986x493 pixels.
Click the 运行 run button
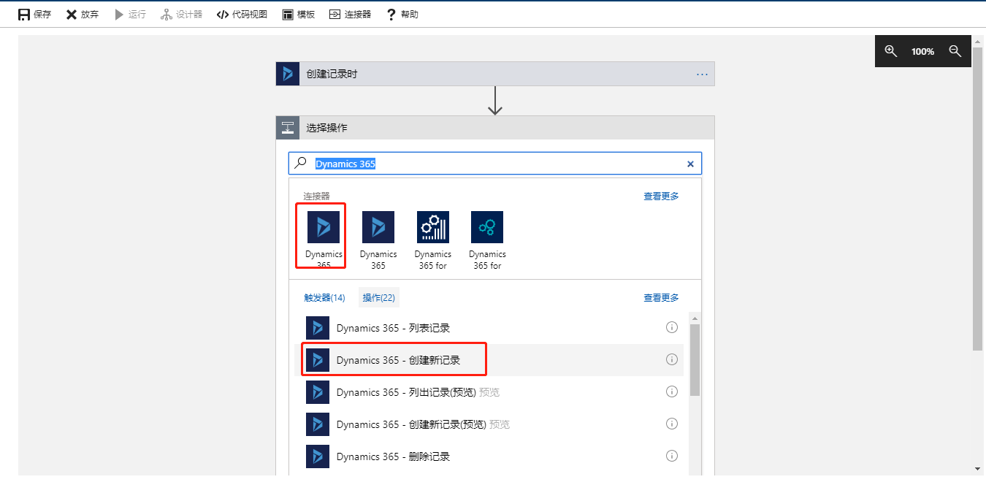pos(130,14)
